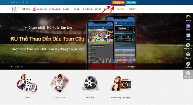Open the BẮN CÁ menu
The image size is (193, 105).
(x=98, y=9)
